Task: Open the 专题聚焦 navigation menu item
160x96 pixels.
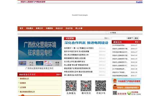Action: point(49,28)
